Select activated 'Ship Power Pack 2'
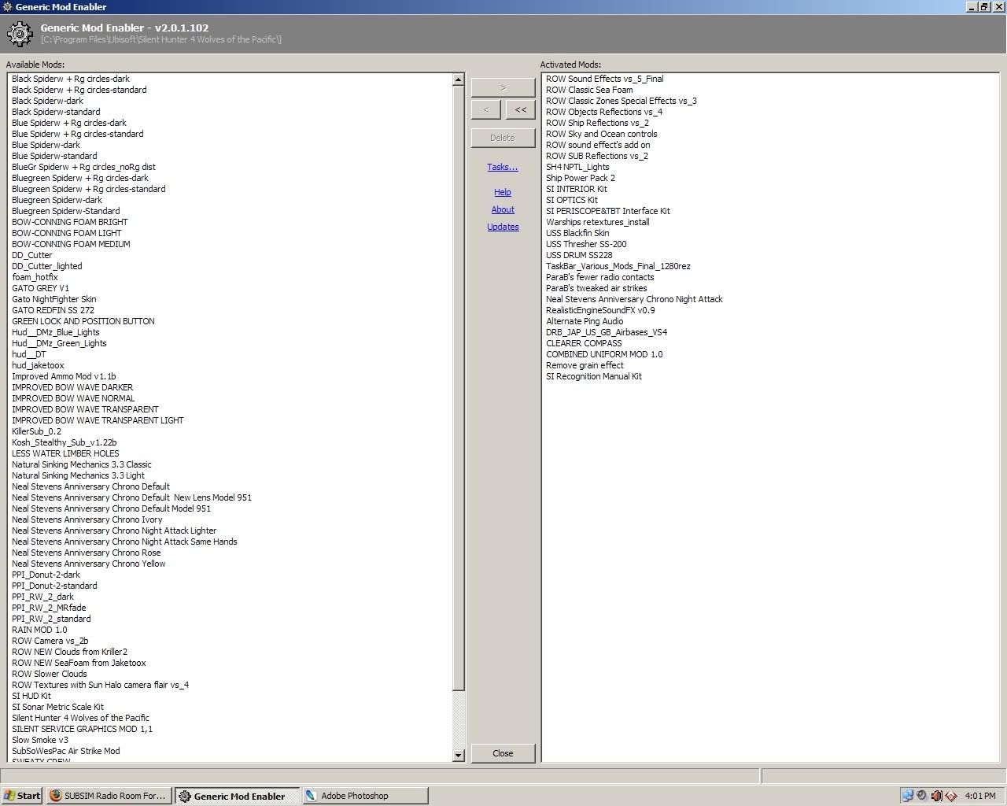The image size is (1007, 806). 581,178
